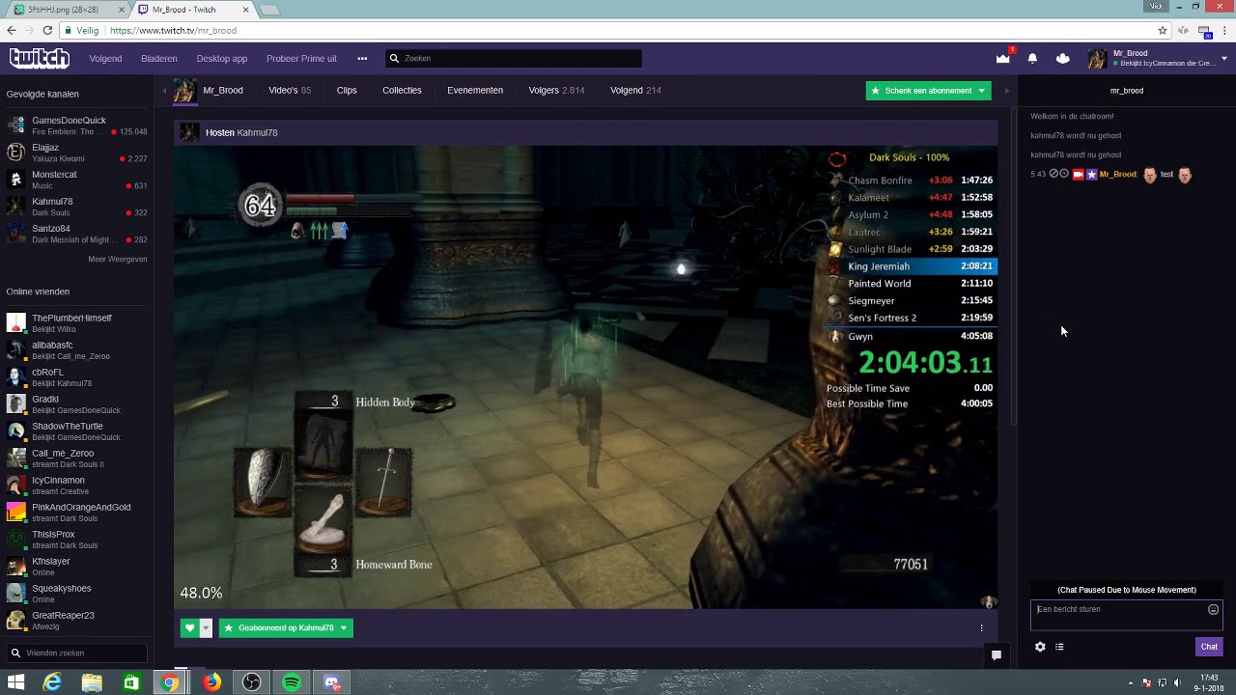Open Santzo84 followed channel
The height and width of the screenshot is (695, 1236).
pos(77,234)
